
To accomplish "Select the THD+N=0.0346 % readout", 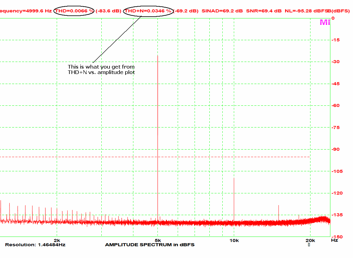I will coord(148,11).
